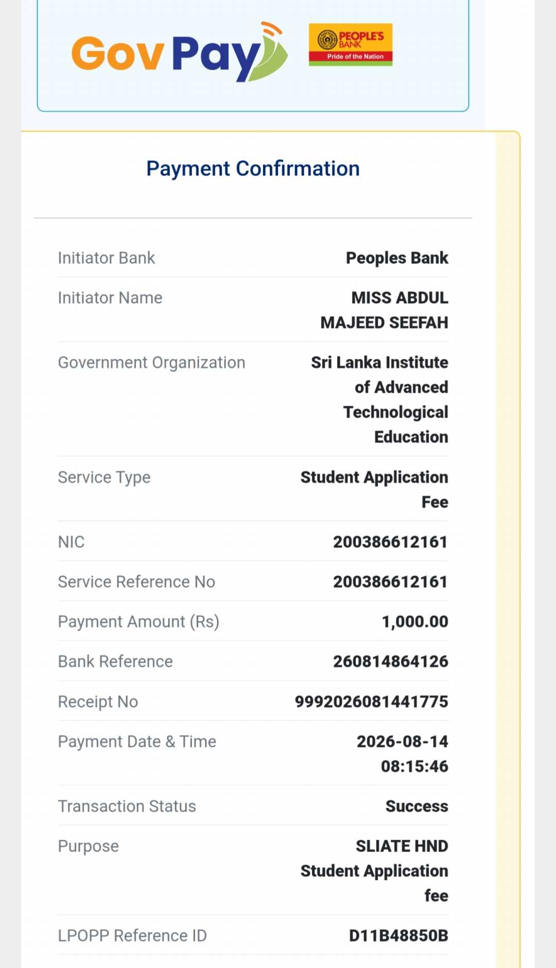Tap the Success transaction status
The height and width of the screenshot is (968, 556).
417,806
